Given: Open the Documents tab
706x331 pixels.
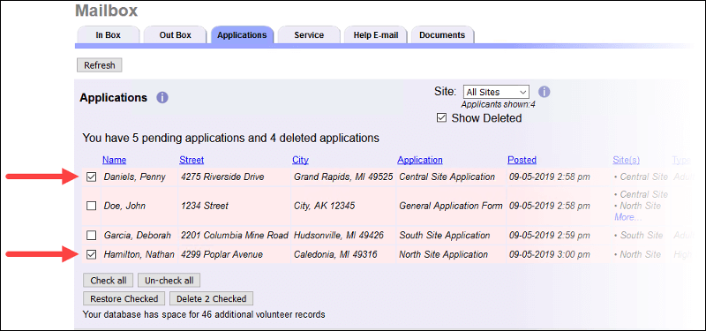Looking at the screenshot, I should (442, 35).
